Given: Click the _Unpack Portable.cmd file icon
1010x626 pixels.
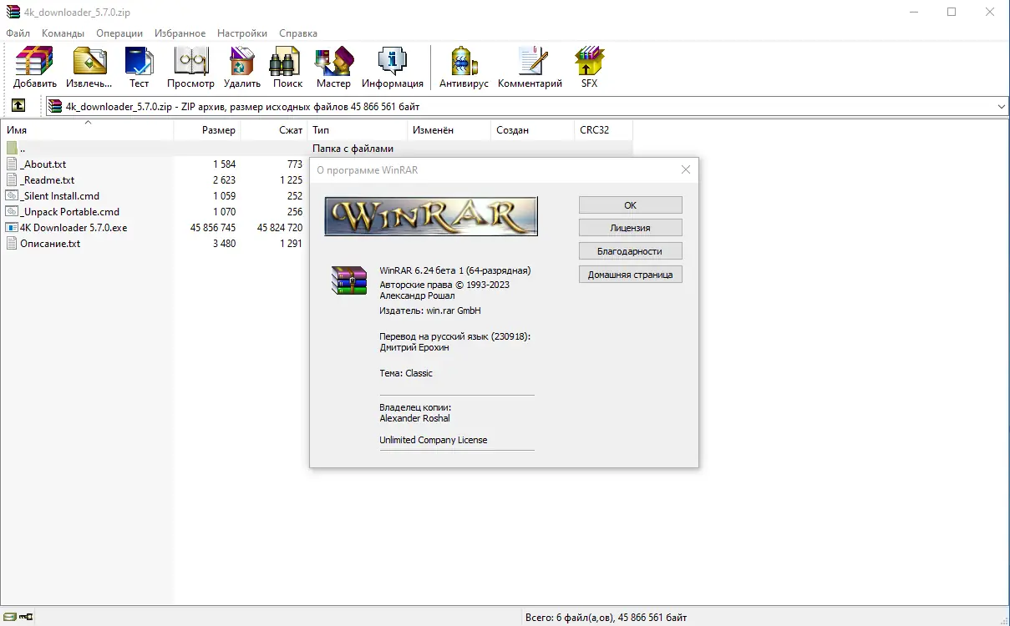Looking at the screenshot, I should pos(12,212).
